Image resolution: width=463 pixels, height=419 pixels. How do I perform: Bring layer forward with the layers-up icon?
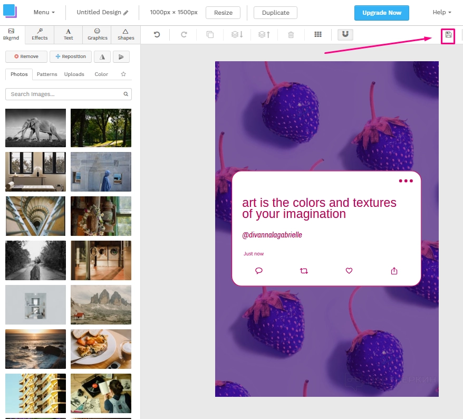264,35
